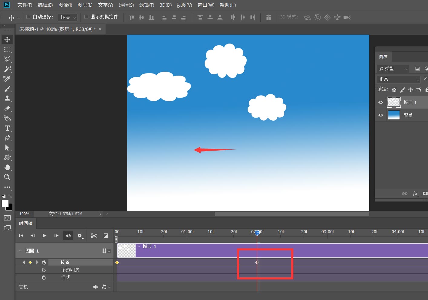Viewport: 428px width, 300px height.
Task: Select the Magic Wand tool
Action: [7, 69]
